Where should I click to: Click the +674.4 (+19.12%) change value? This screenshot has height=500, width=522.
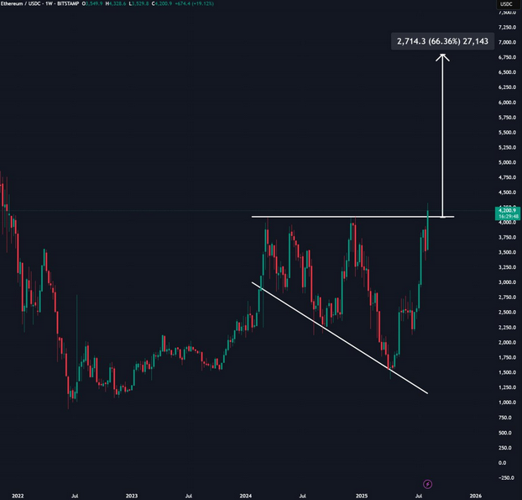[x=195, y=3]
